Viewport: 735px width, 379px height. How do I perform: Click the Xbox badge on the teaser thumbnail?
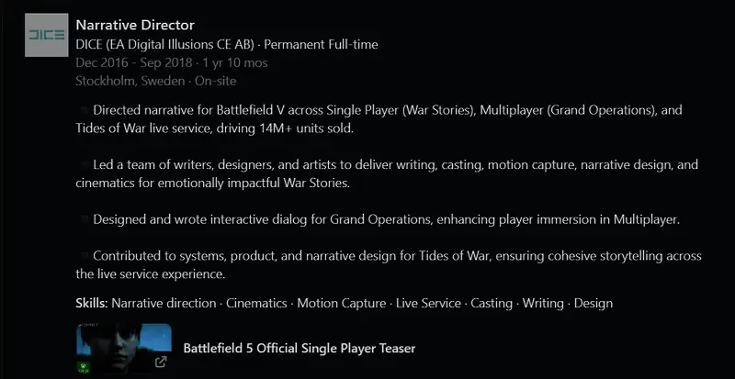[x=85, y=366]
